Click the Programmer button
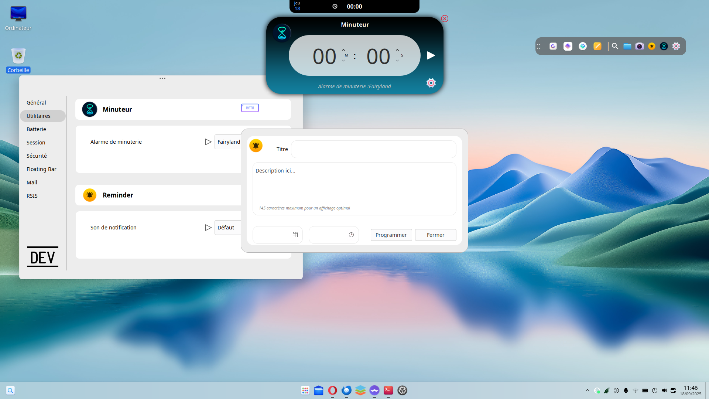The width and height of the screenshot is (709, 399). (x=391, y=235)
